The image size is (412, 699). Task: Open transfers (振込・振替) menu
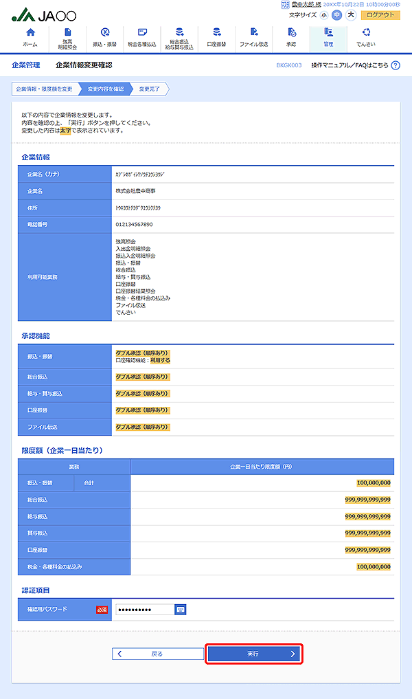pyautogui.click(x=104, y=38)
